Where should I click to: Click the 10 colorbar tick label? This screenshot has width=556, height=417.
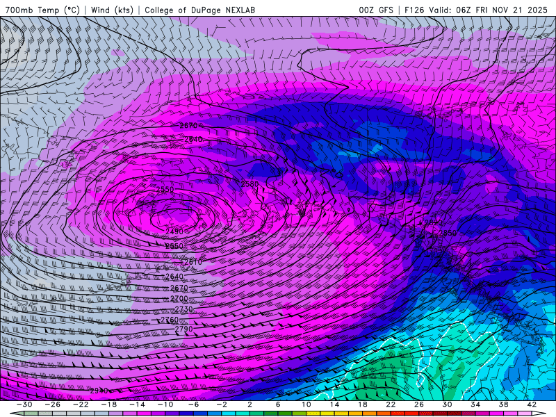[x=306, y=404]
